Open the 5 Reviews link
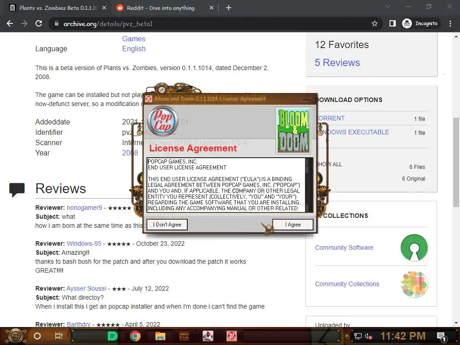Image resolution: width=460 pixels, height=345 pixels. 337,62
